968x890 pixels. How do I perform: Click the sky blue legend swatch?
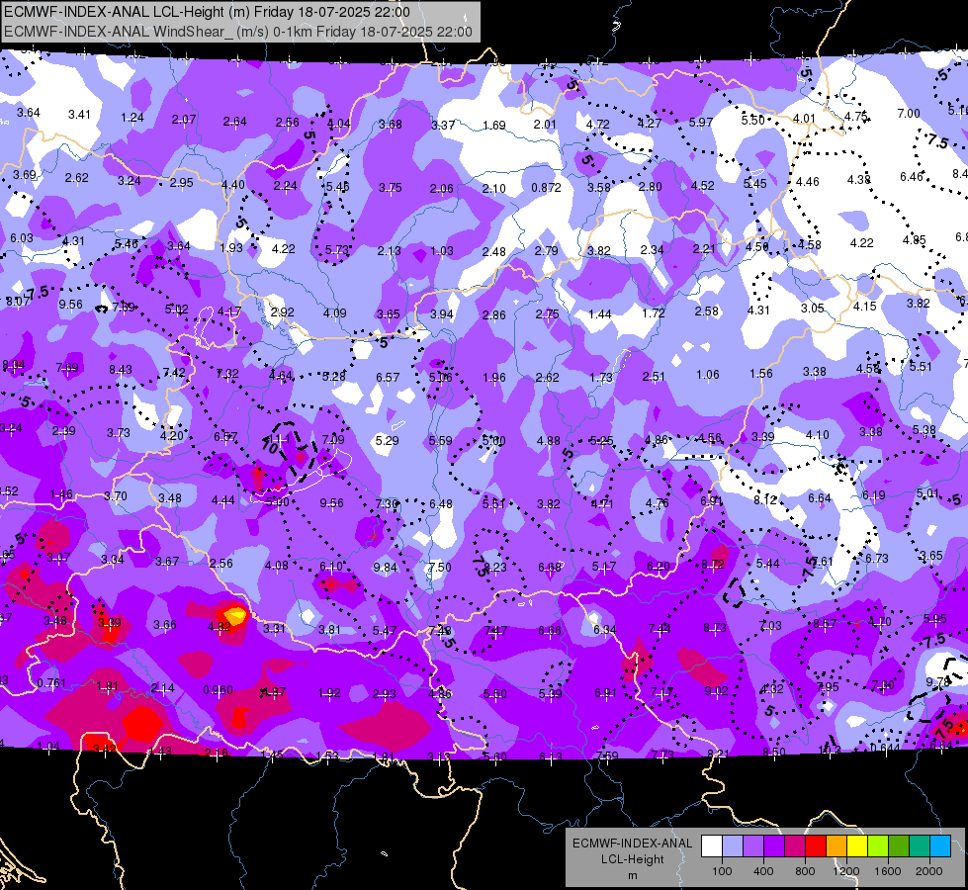pyautogui.click(x=940, y=846)
